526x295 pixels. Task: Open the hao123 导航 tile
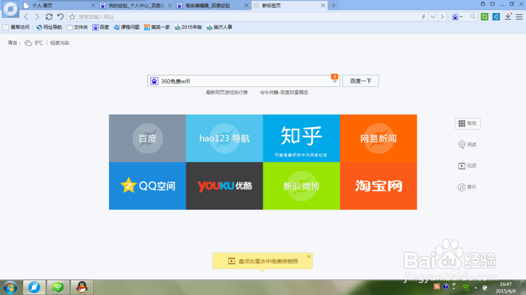[x=225, y=138]
